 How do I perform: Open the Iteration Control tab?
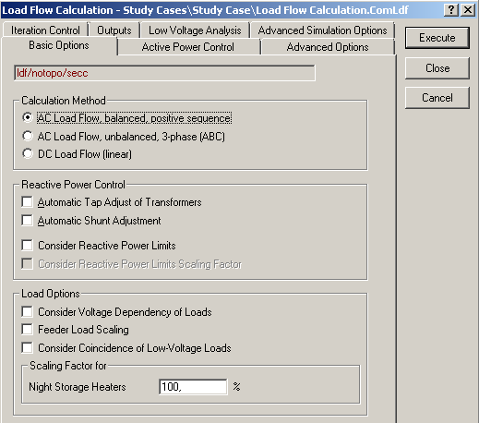[45, 30]
